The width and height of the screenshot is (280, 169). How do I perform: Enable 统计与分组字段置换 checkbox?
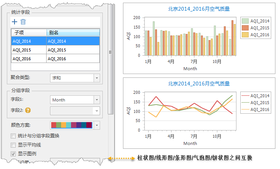click(13, 136)
